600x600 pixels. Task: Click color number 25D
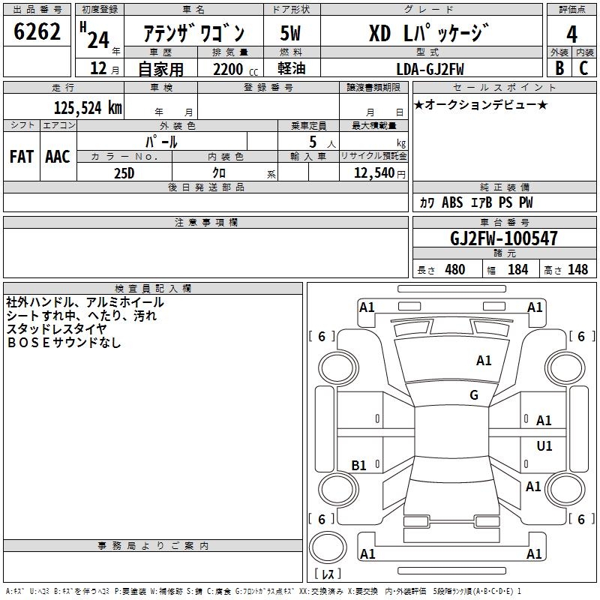click(124, 173)
